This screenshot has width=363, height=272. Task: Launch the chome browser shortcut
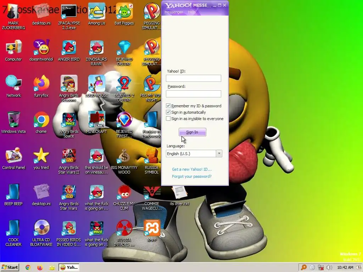tap(41, 123)
